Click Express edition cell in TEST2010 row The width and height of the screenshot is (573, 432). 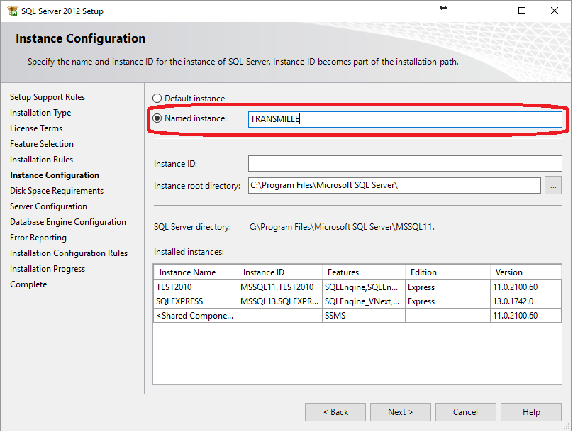pyautogui.click(x=447, y=287)
